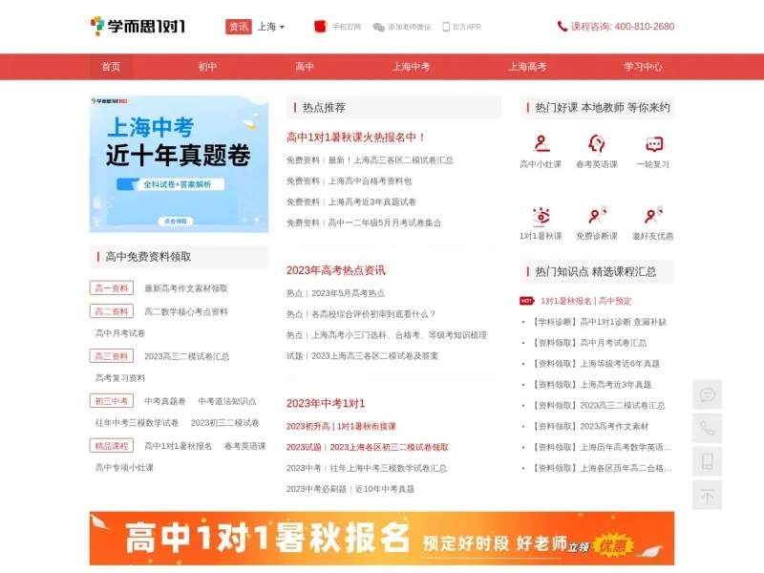Click the 1对1暑秋课 eye icon

[541, 216]
